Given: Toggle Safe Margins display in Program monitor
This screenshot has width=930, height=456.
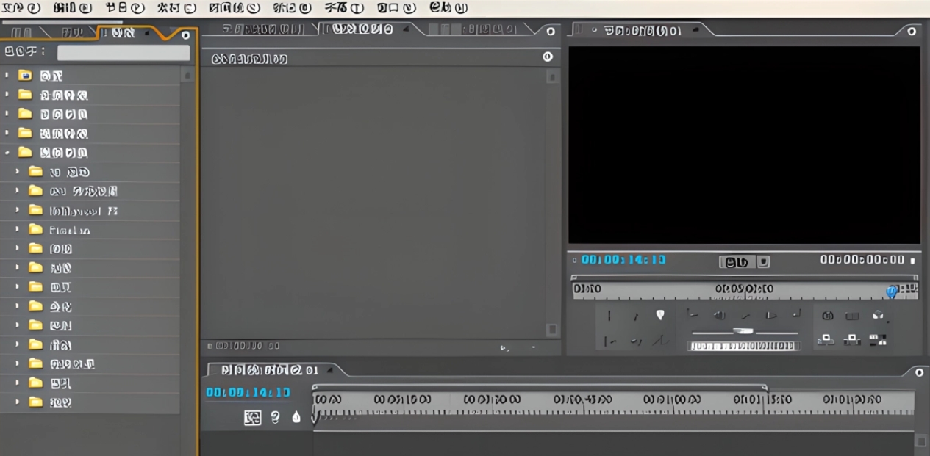Looking at the screenshot, I should point(852,316).
